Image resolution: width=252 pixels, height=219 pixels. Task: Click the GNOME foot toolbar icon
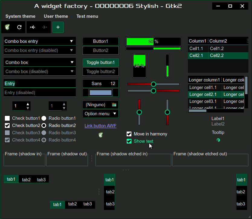tap(7, 27)
